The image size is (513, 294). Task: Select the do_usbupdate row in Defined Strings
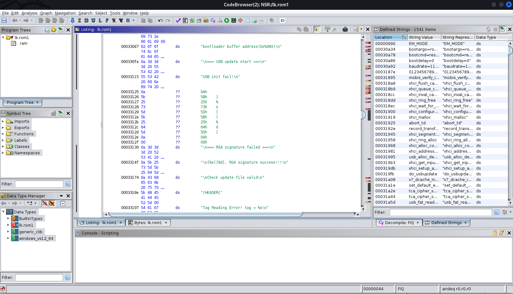[441, 174]
